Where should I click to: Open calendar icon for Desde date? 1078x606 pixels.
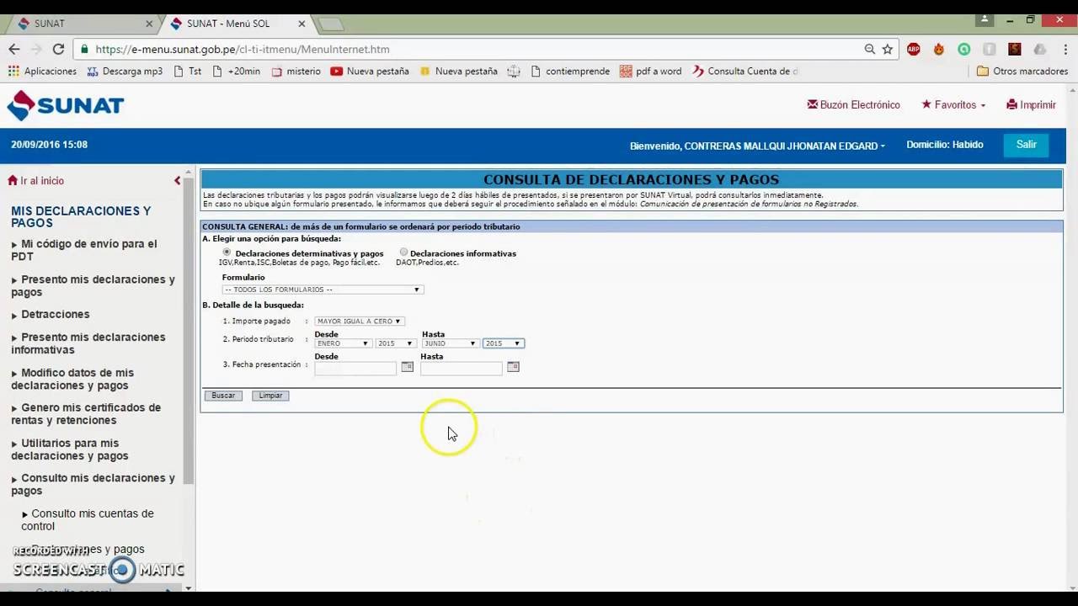408,367
